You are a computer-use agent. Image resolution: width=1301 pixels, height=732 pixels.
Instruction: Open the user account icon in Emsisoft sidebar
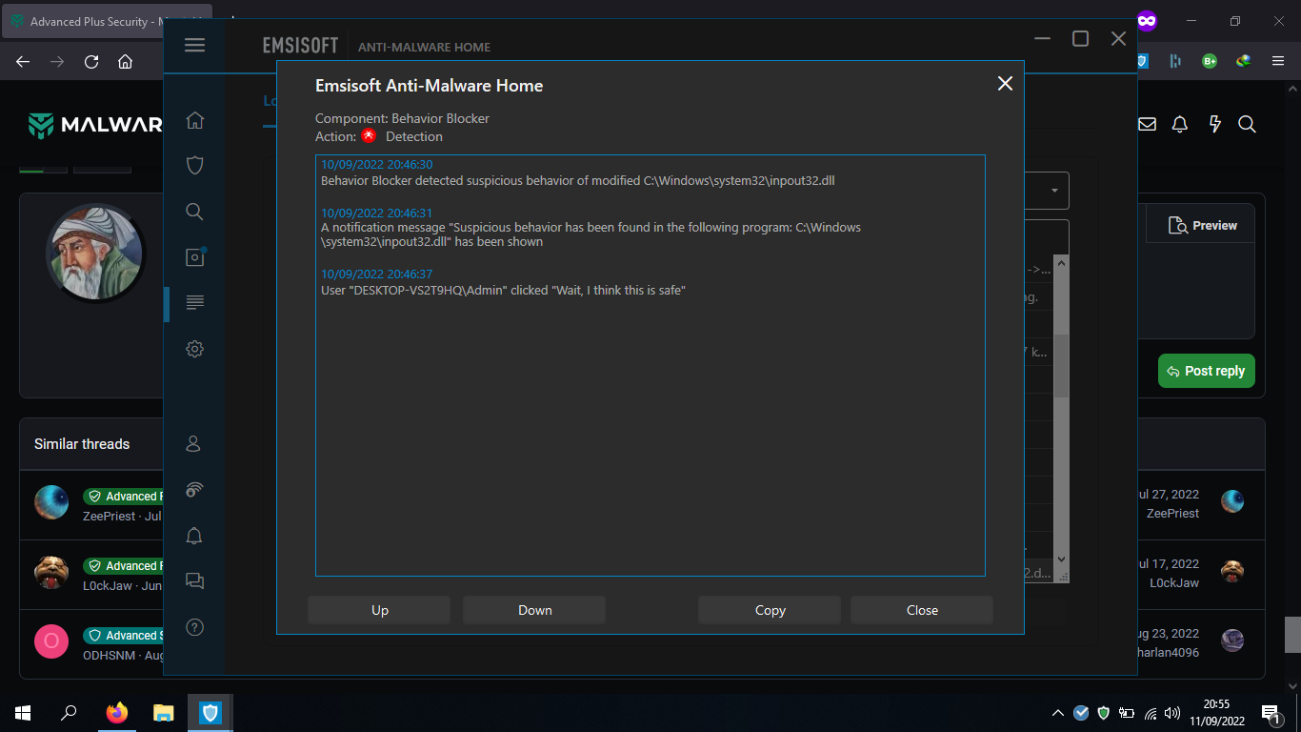(194, 443)
